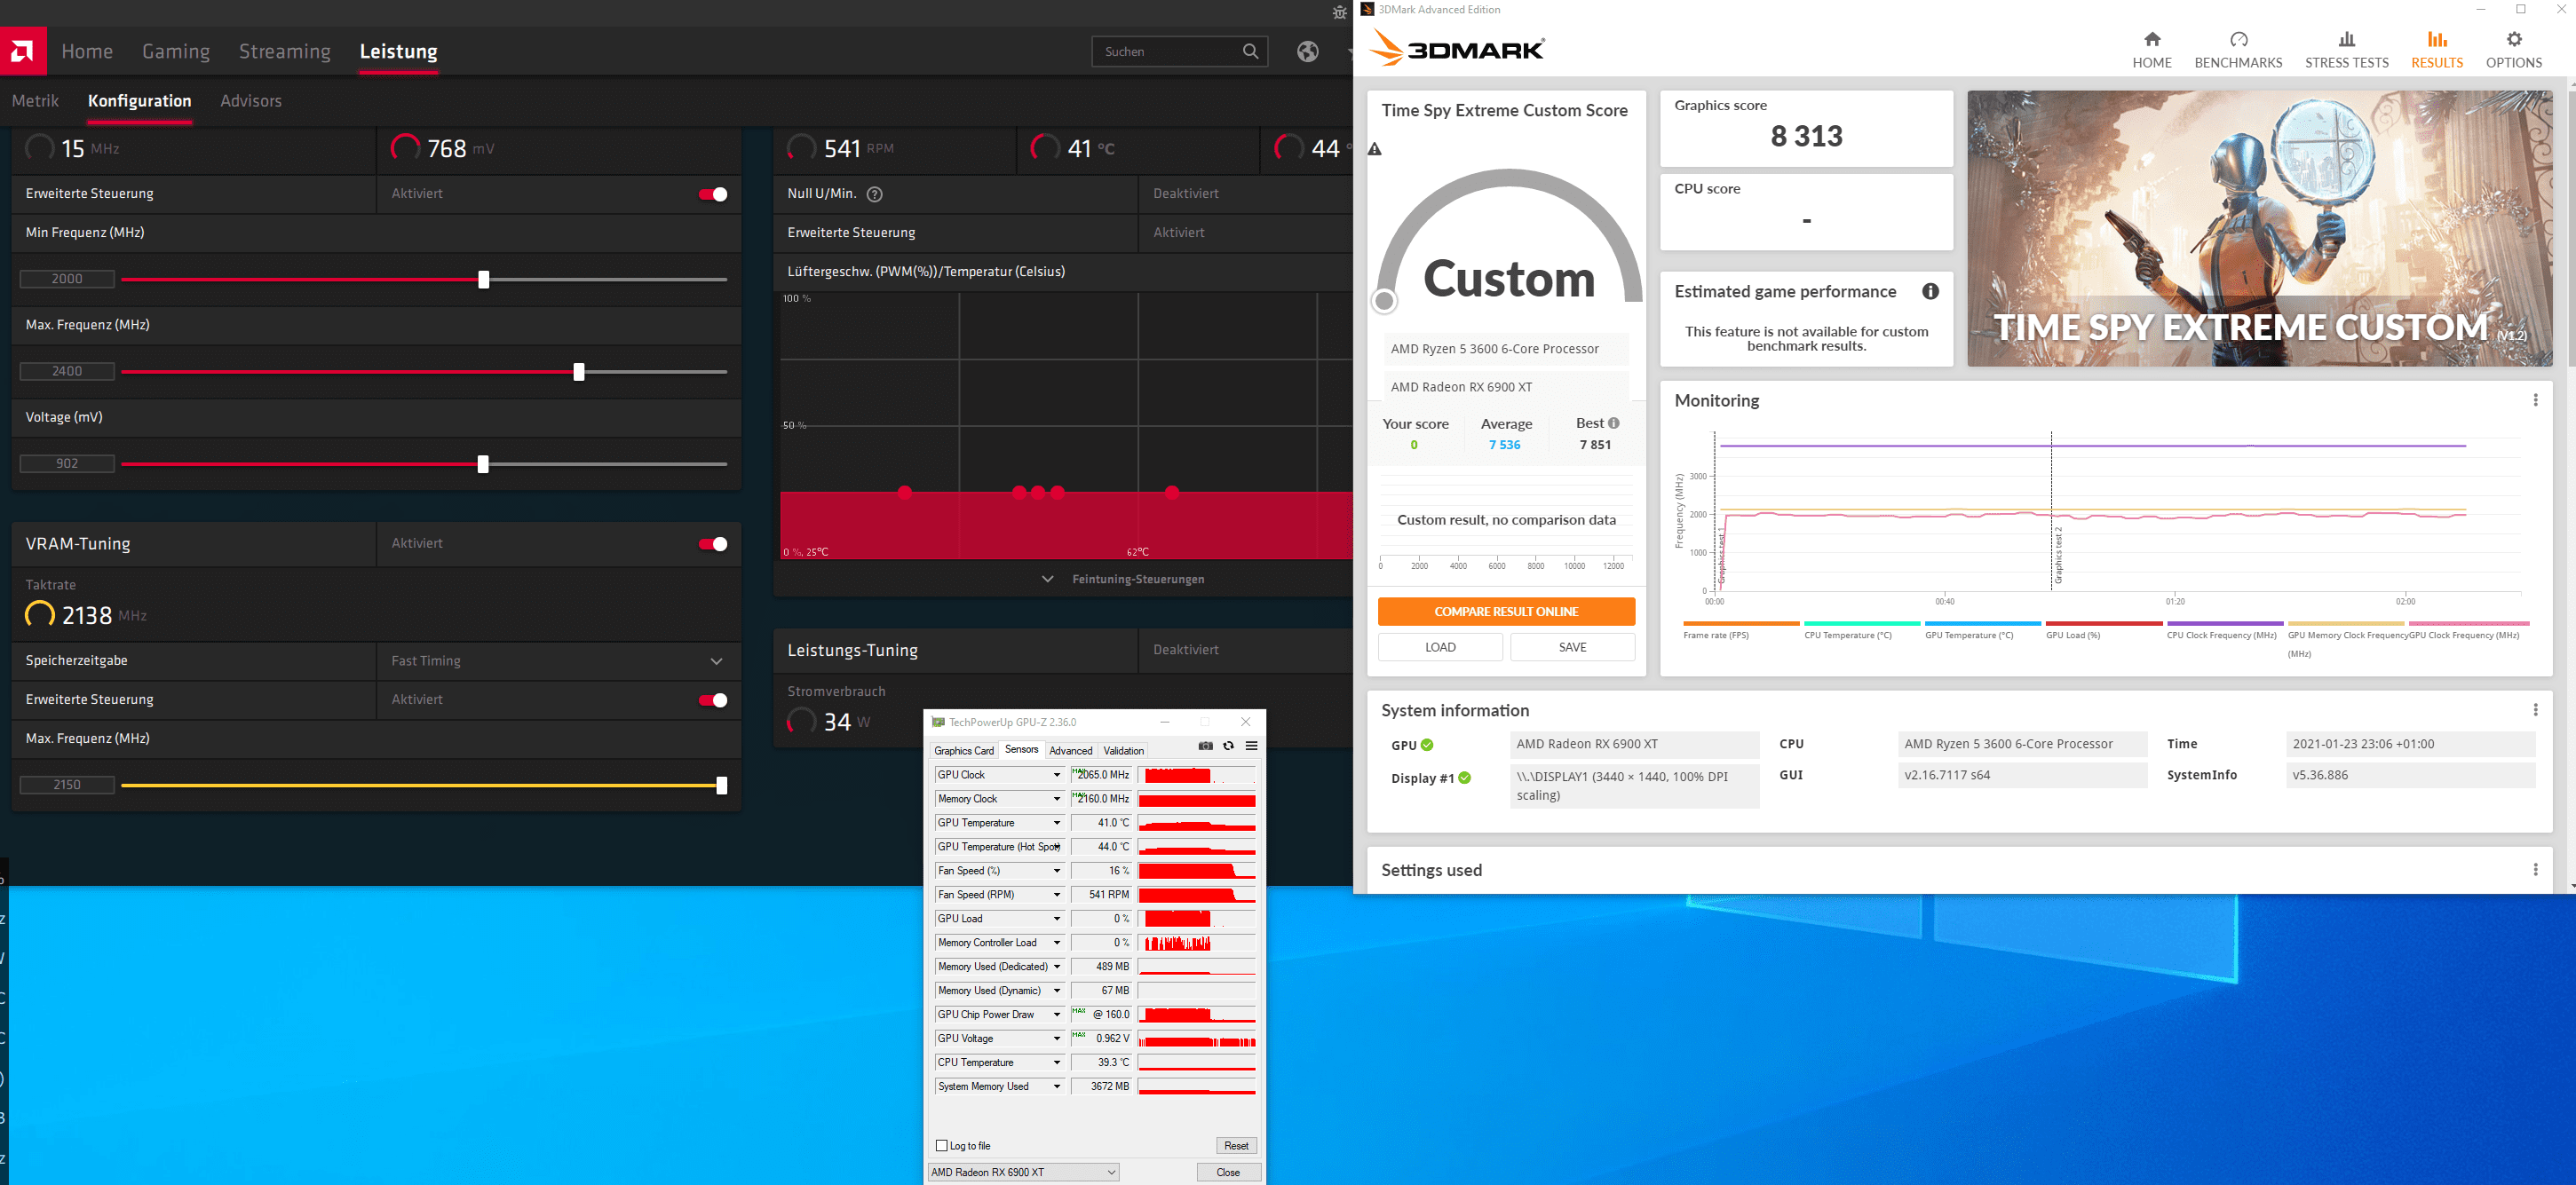Click the Voltage (mV) slider handle
This screenshot has height=1185, width=2576.
point(483,464)
